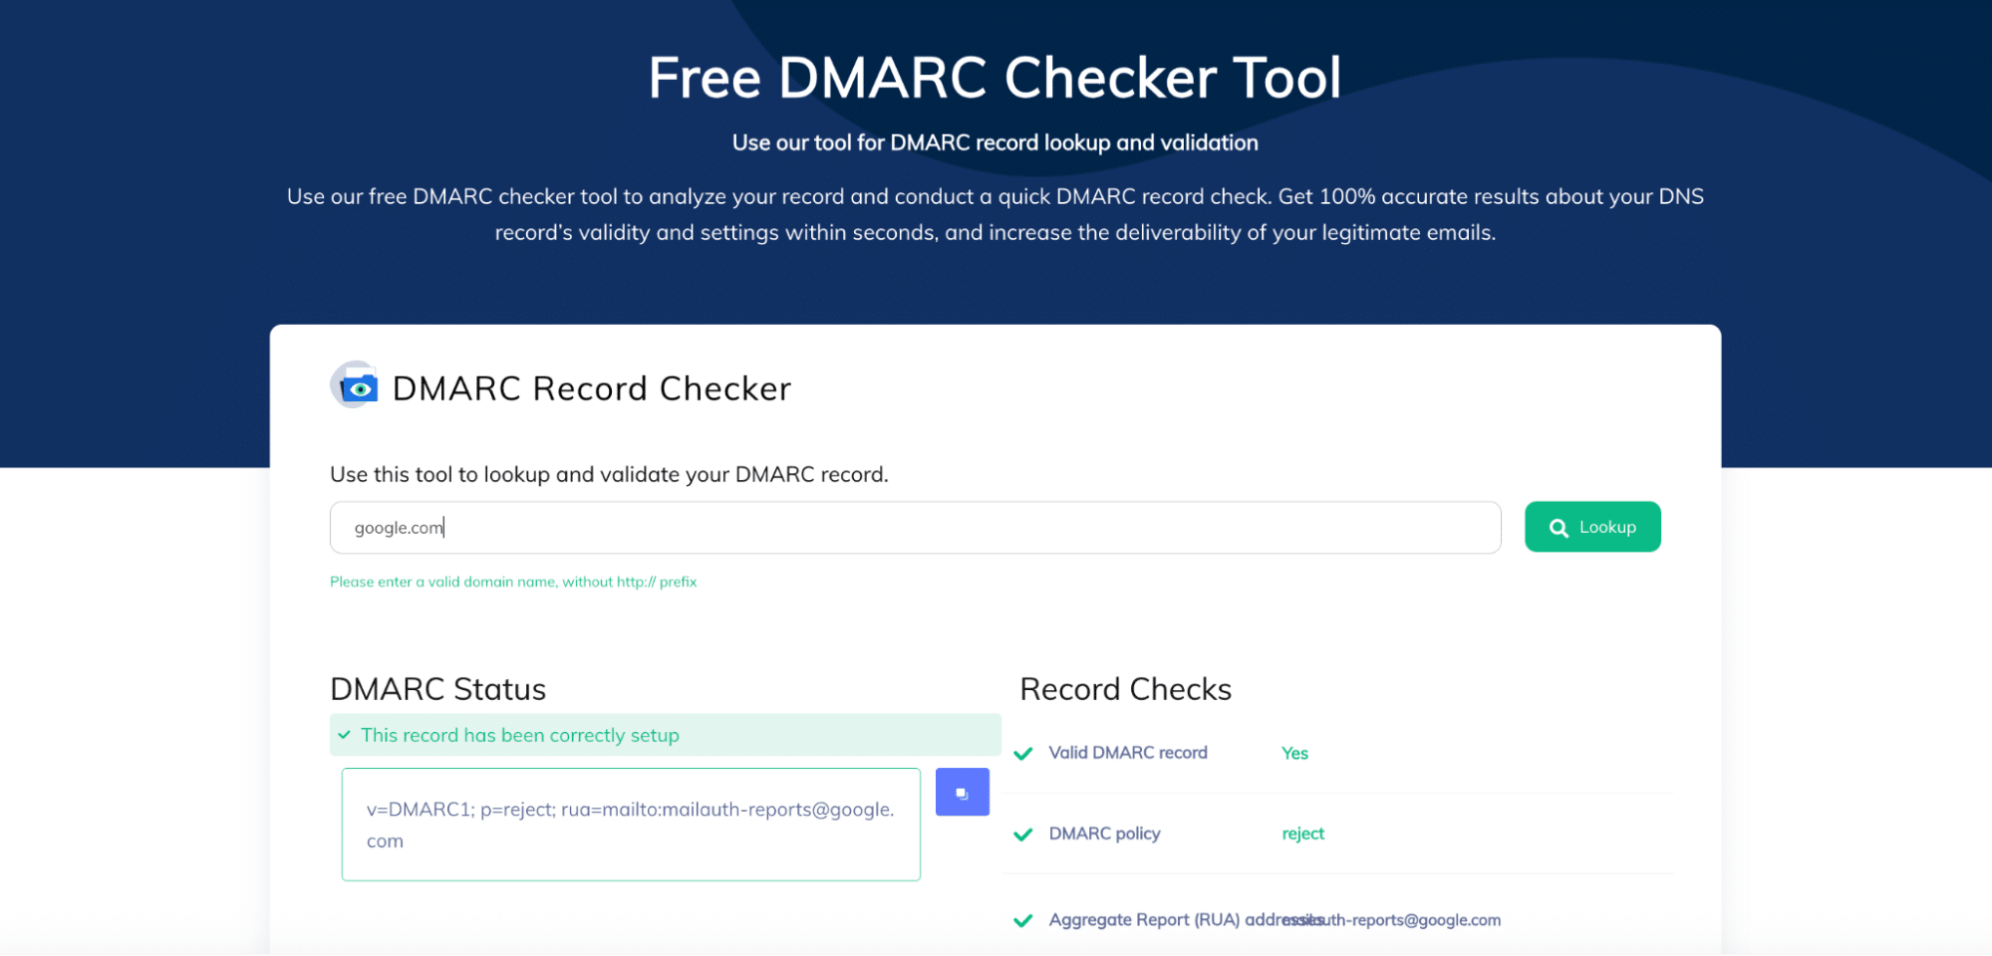Click the magnifier icon in Lookup button
Image resolution: width=1992 pixels, height=956 pixels.
1559,528
